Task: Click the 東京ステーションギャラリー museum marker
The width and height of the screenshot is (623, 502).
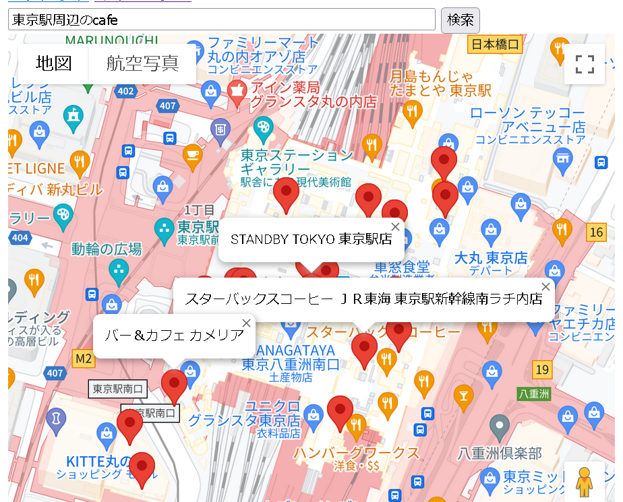Action: coord(263,129)
